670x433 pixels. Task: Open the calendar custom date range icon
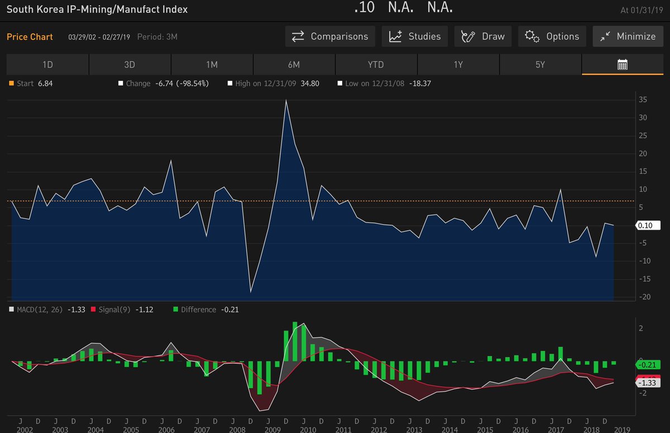pyautogui.click(x=621, y=64)
